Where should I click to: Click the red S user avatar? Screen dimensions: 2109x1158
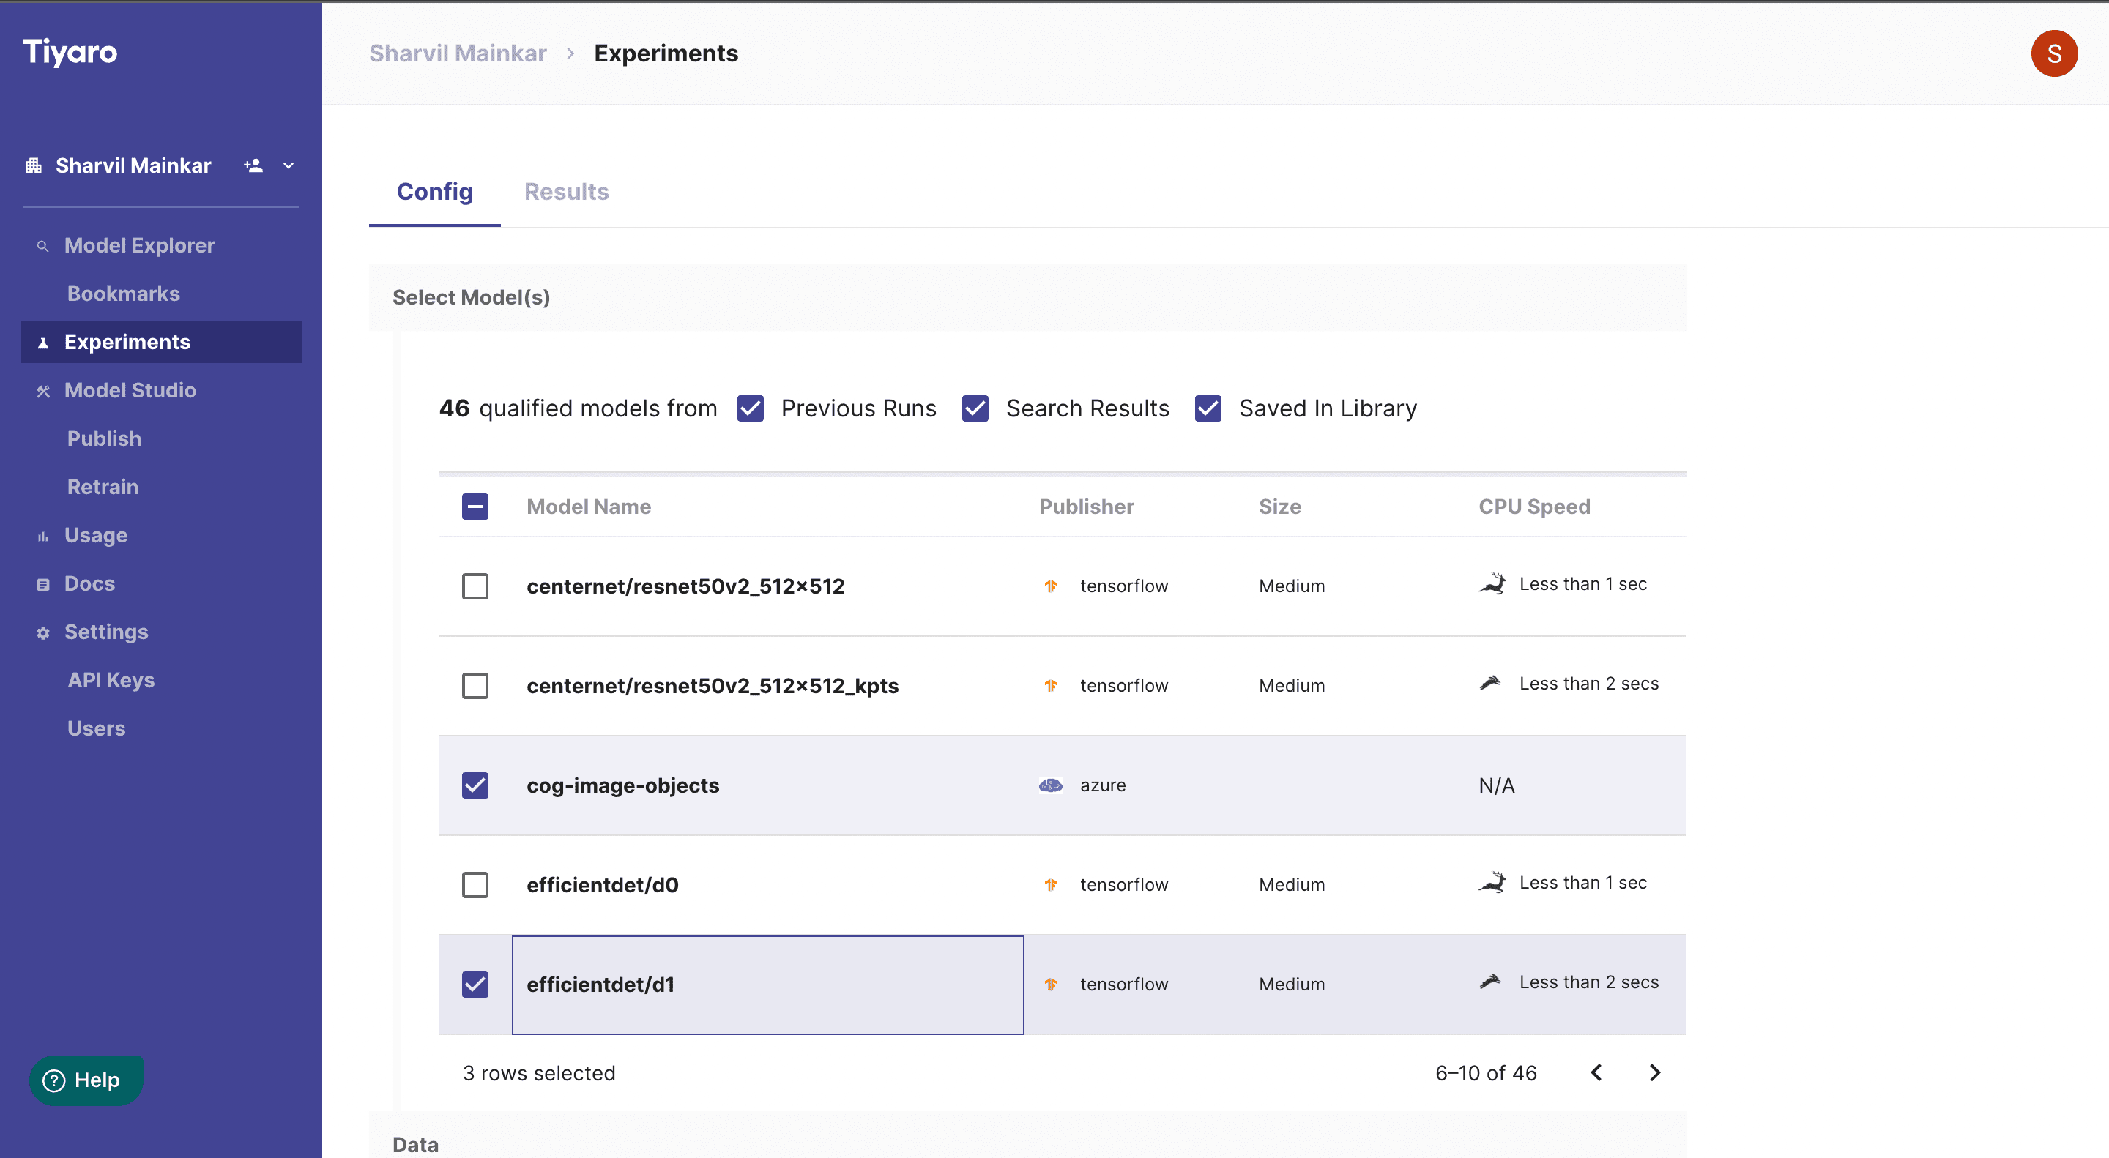click(x=2053, y=54)
